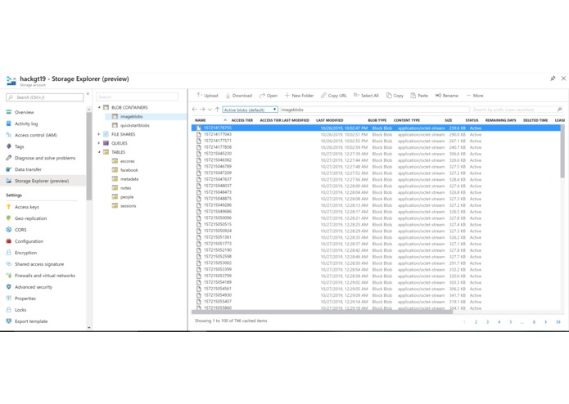Click the Copy toolbar button
The width and height of the screenshot is (569, 404).
tap(395, 96)
